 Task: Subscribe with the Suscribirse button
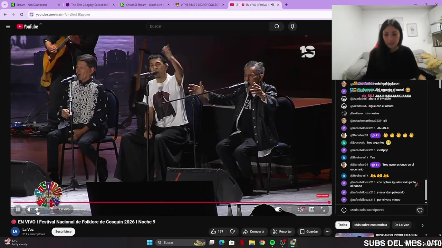63,231
